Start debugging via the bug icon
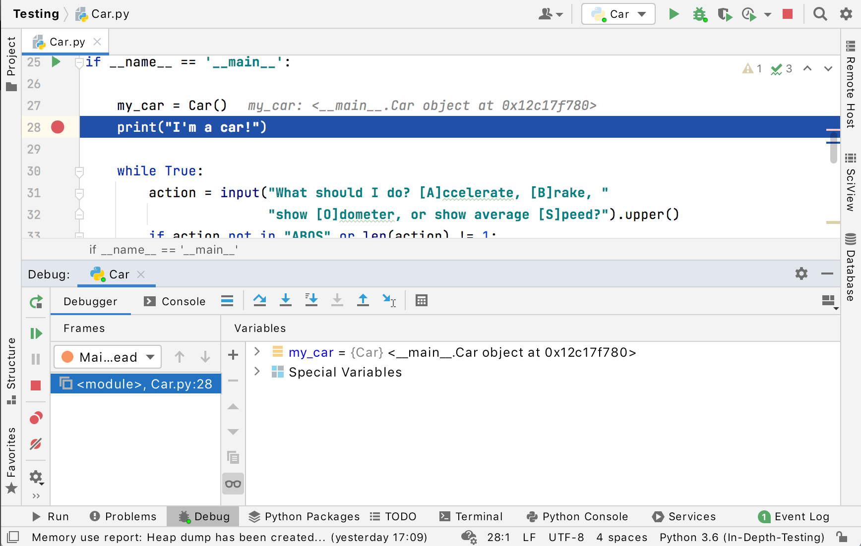The height and width of the screenshot is (546, 861). [x=700, y=14]
